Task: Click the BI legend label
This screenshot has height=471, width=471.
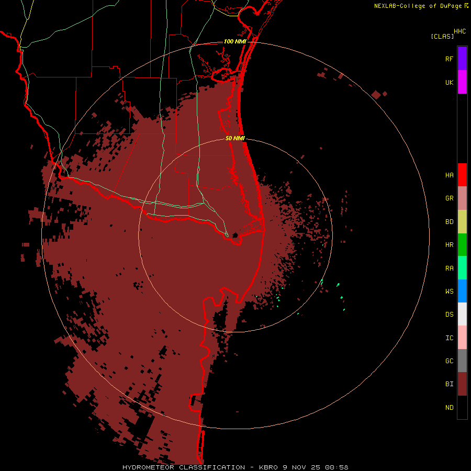Action: coord(449,384)
